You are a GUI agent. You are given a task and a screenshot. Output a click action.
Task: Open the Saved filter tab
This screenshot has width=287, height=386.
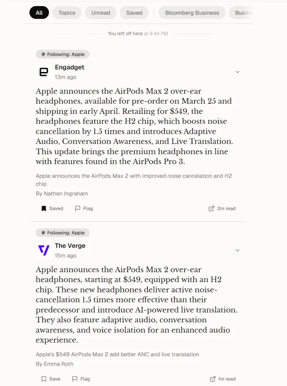click(x=134, y=12)
